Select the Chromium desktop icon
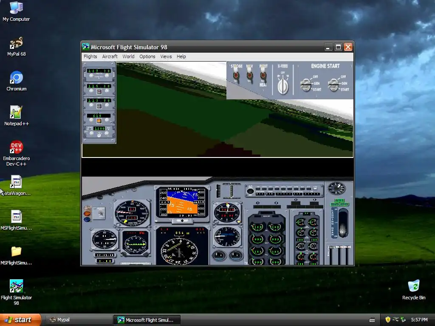This screenshot has width=435, height=326. [x=17, y=81]
